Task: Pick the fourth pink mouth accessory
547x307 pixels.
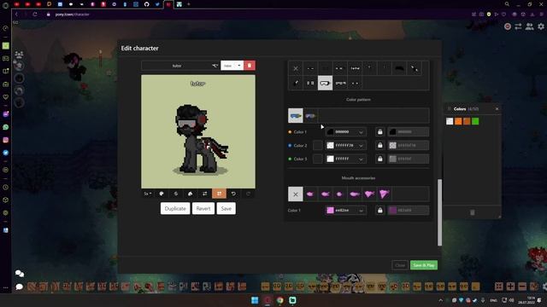Action: tap(354, 194)
